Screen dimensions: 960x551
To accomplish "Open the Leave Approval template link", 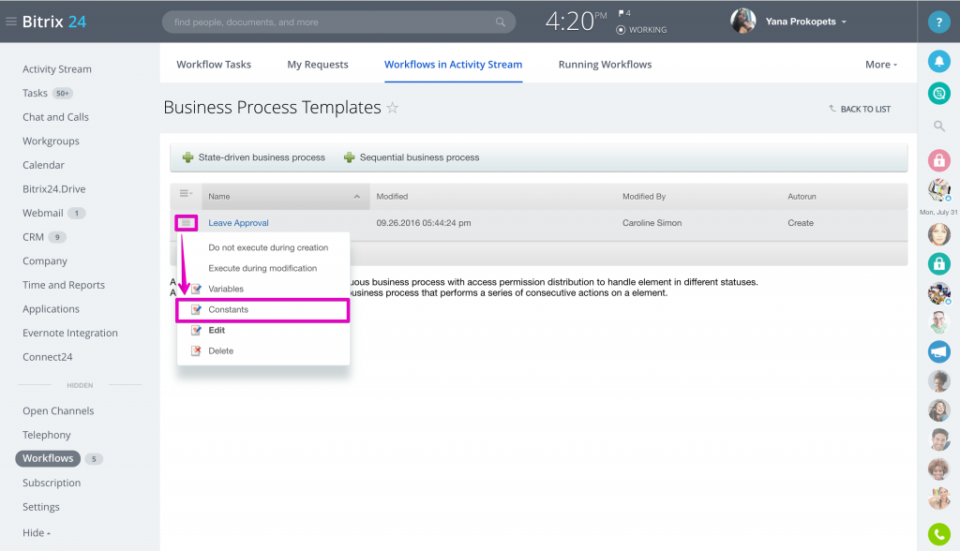I will (238, 223).
